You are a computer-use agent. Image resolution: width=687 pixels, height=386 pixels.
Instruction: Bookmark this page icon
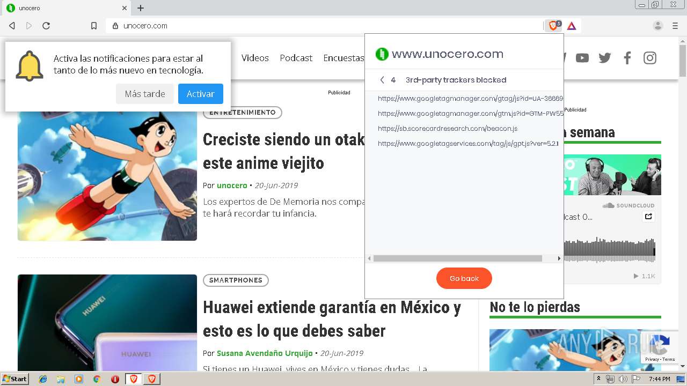tap(94, 26)
